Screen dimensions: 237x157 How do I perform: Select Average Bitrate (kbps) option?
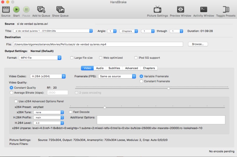(x=11, y=93)
